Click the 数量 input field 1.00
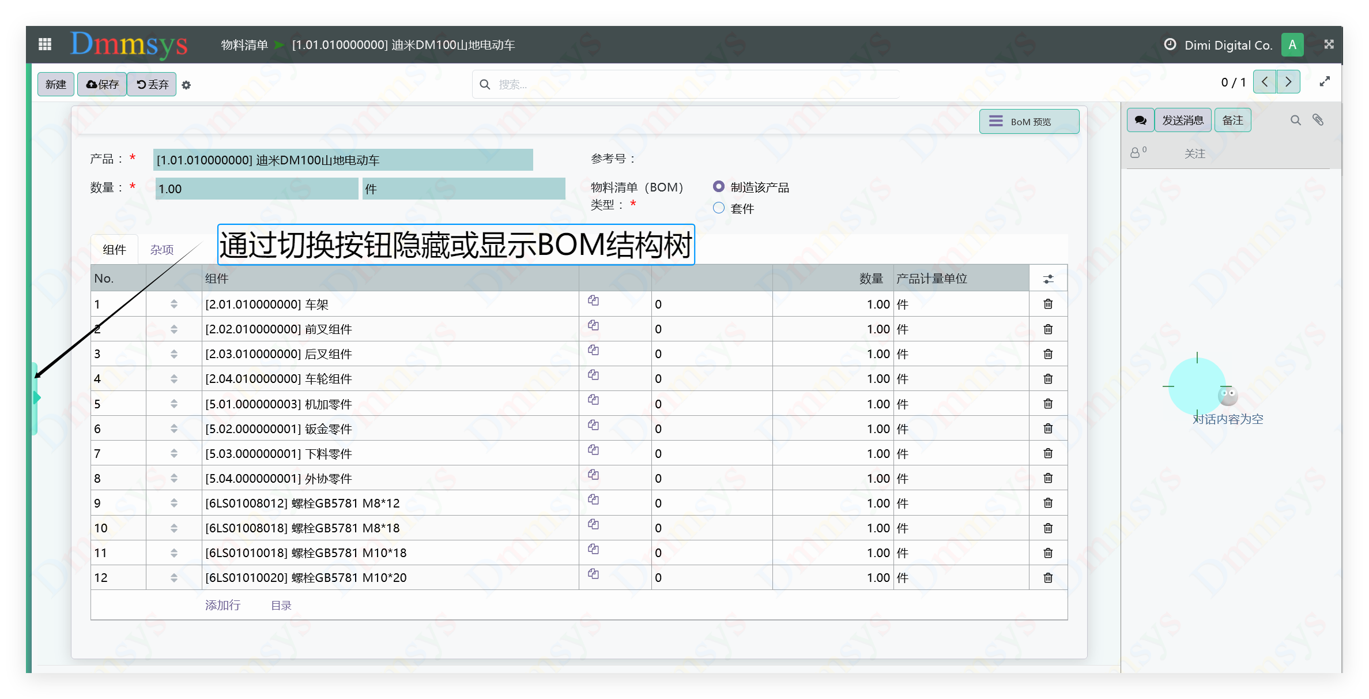The height and width of the screenshot is (699, 1369). 257,189
